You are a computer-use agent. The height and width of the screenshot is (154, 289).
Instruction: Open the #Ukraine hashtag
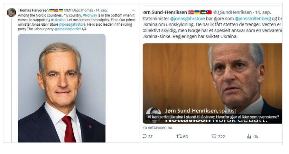tap(58, 20)
